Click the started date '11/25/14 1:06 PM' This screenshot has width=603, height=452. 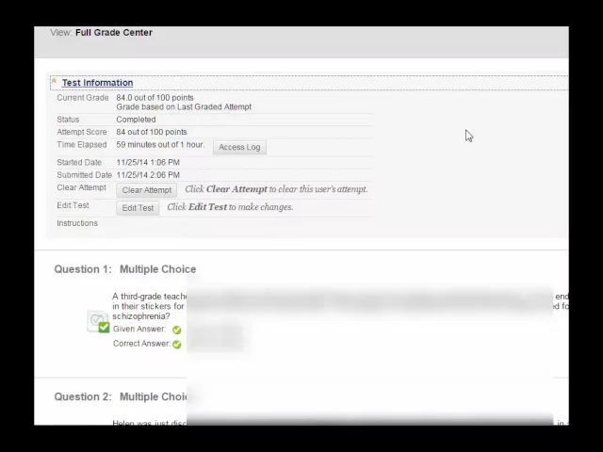click(148, 163)
